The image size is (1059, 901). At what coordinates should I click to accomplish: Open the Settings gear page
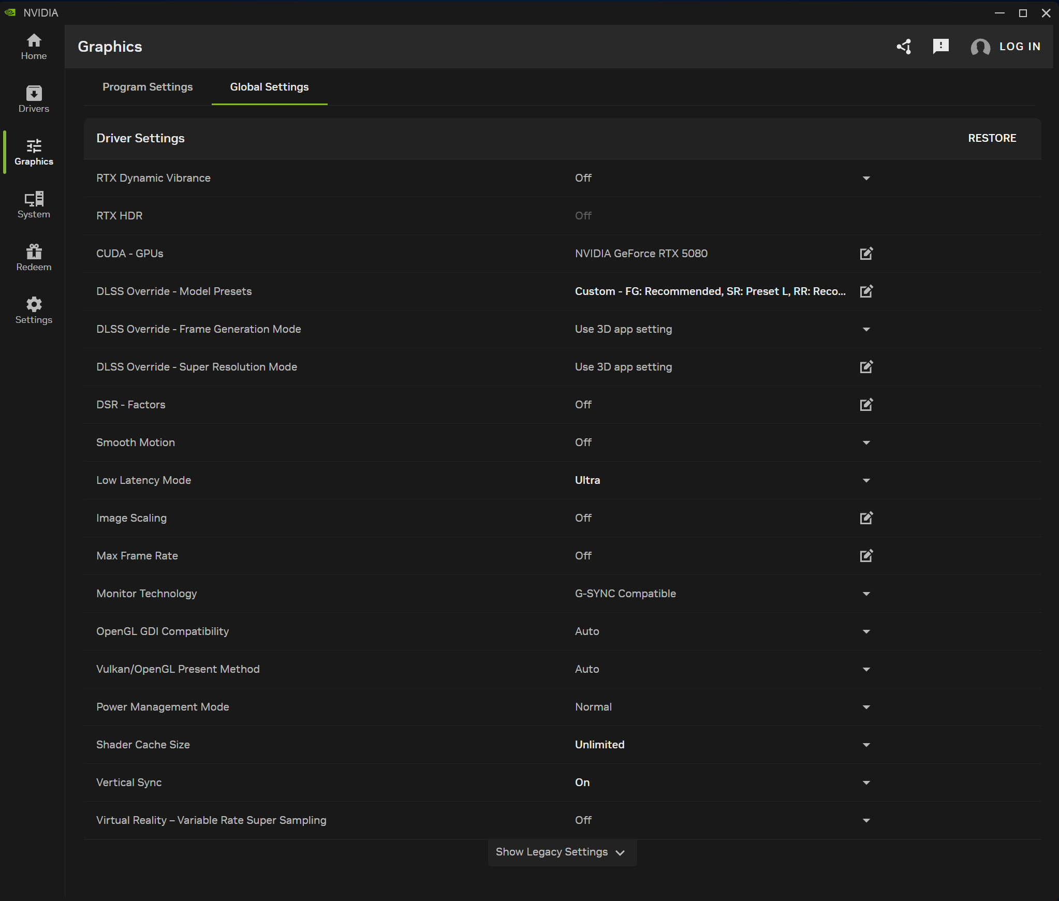34,311
